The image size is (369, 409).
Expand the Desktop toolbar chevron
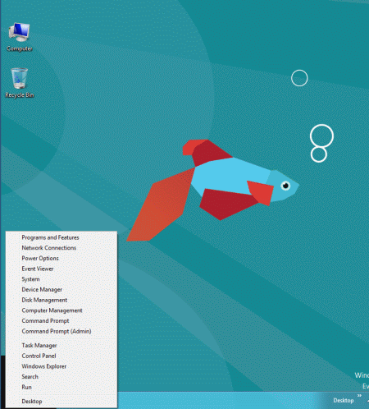coord(359,396)
